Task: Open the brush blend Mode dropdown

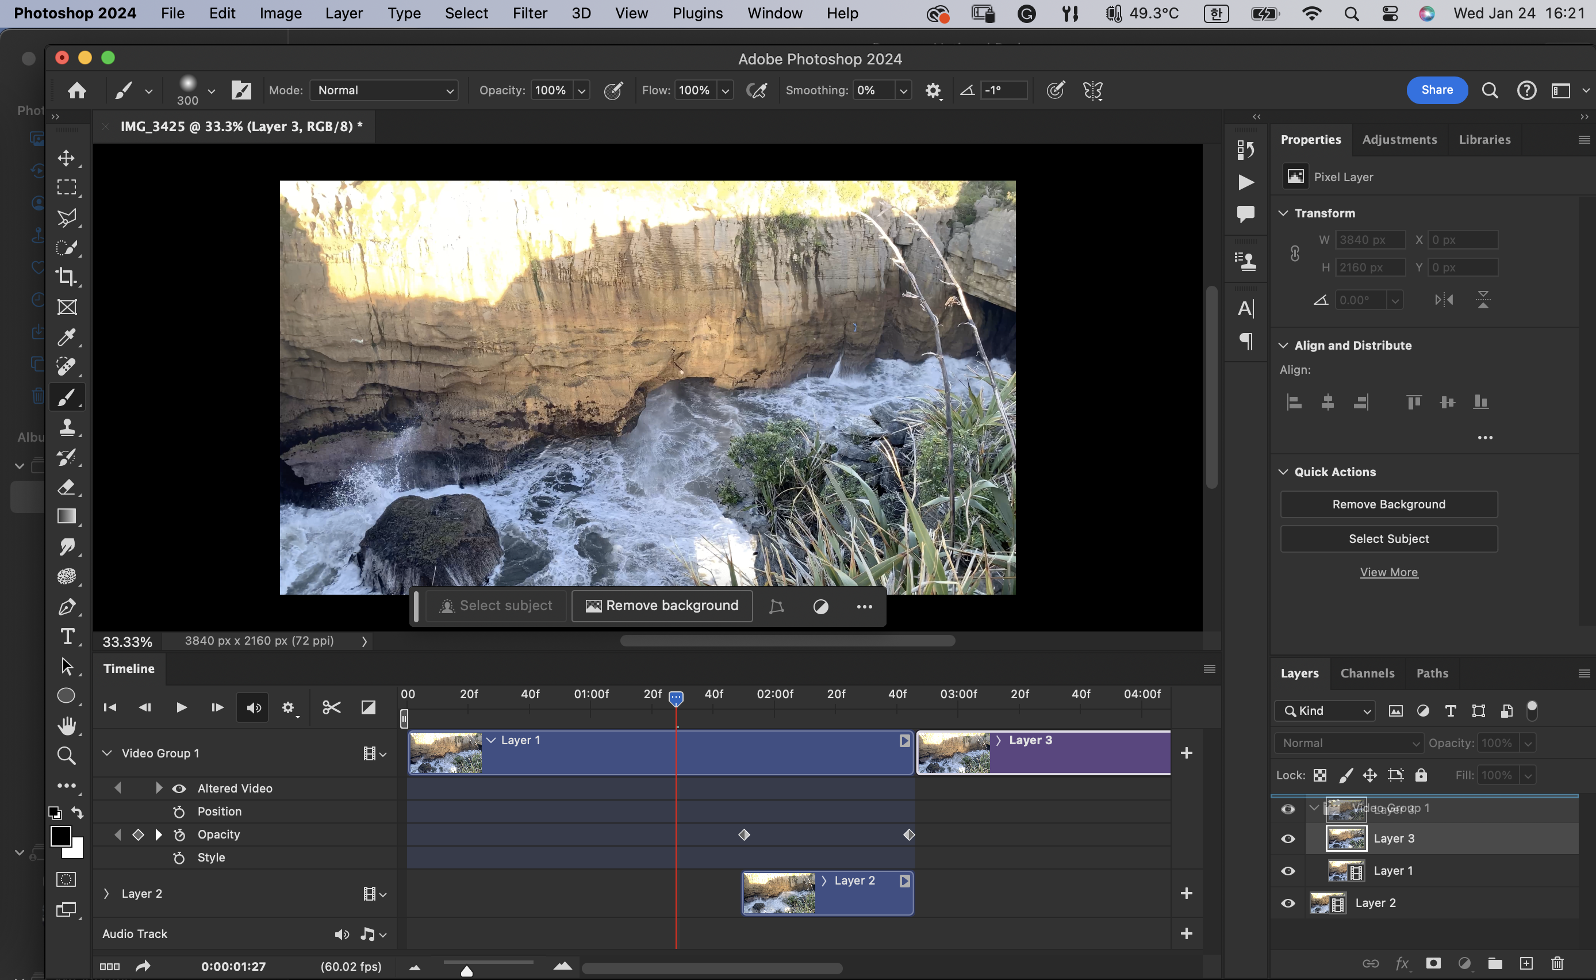Action: click(384, 91)
